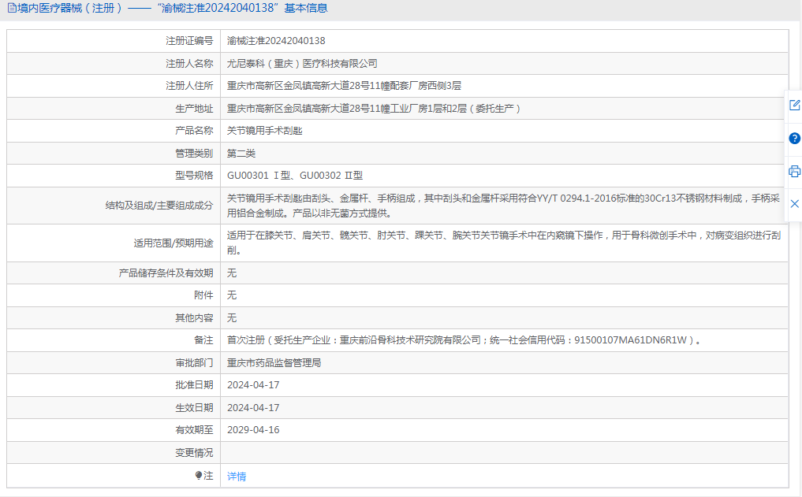The image size is (802, 497).
Task: Open the help question mark icon
Action: (x=794, y=139)
